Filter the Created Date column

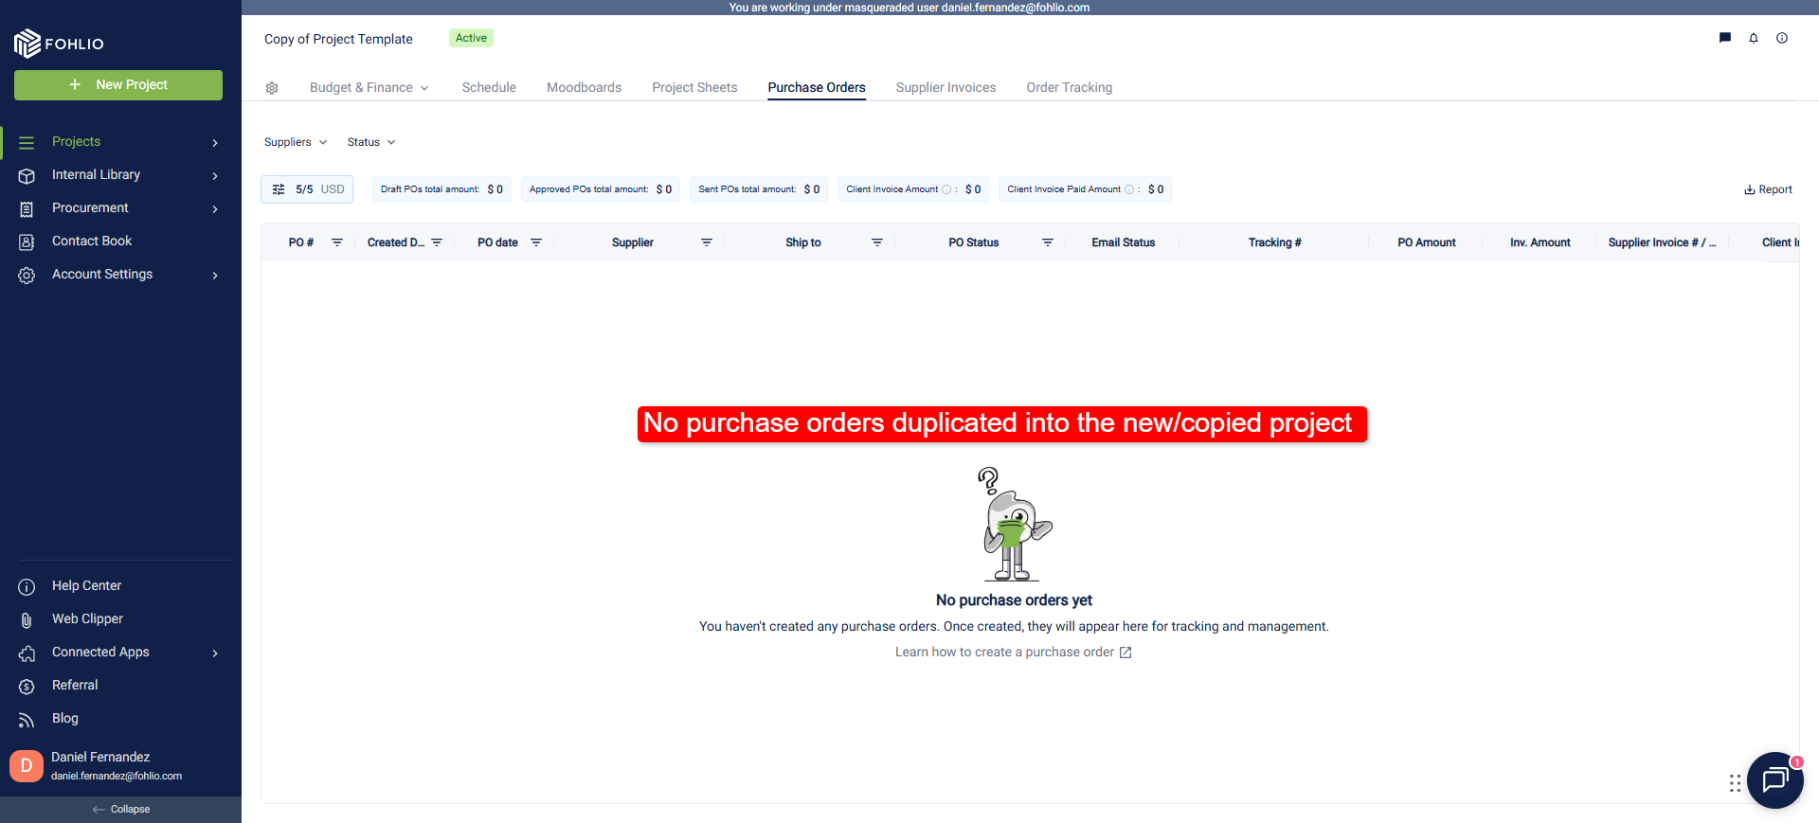tap(437, 242)
